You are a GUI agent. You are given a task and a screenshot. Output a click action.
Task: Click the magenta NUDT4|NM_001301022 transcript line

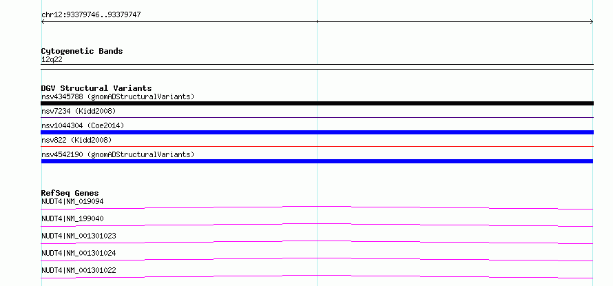click(317, 276)
